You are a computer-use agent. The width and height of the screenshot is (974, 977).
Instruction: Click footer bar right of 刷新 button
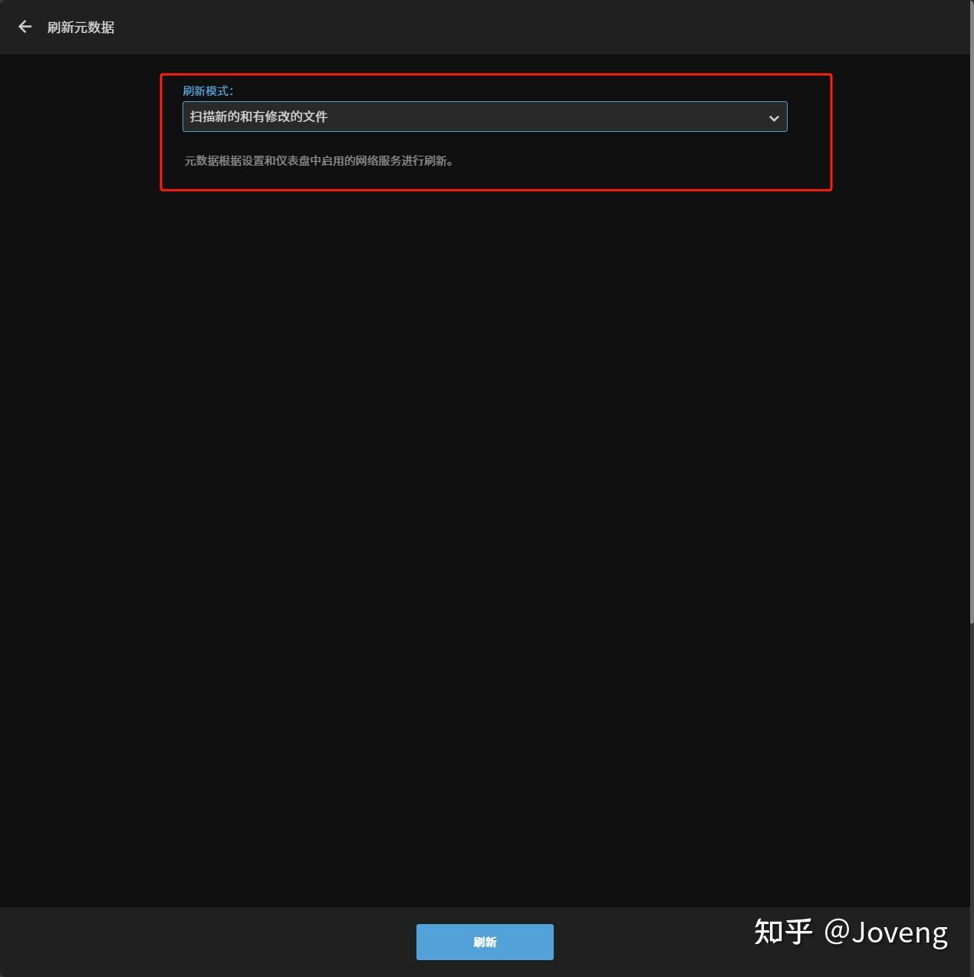(x=652, y=942)
